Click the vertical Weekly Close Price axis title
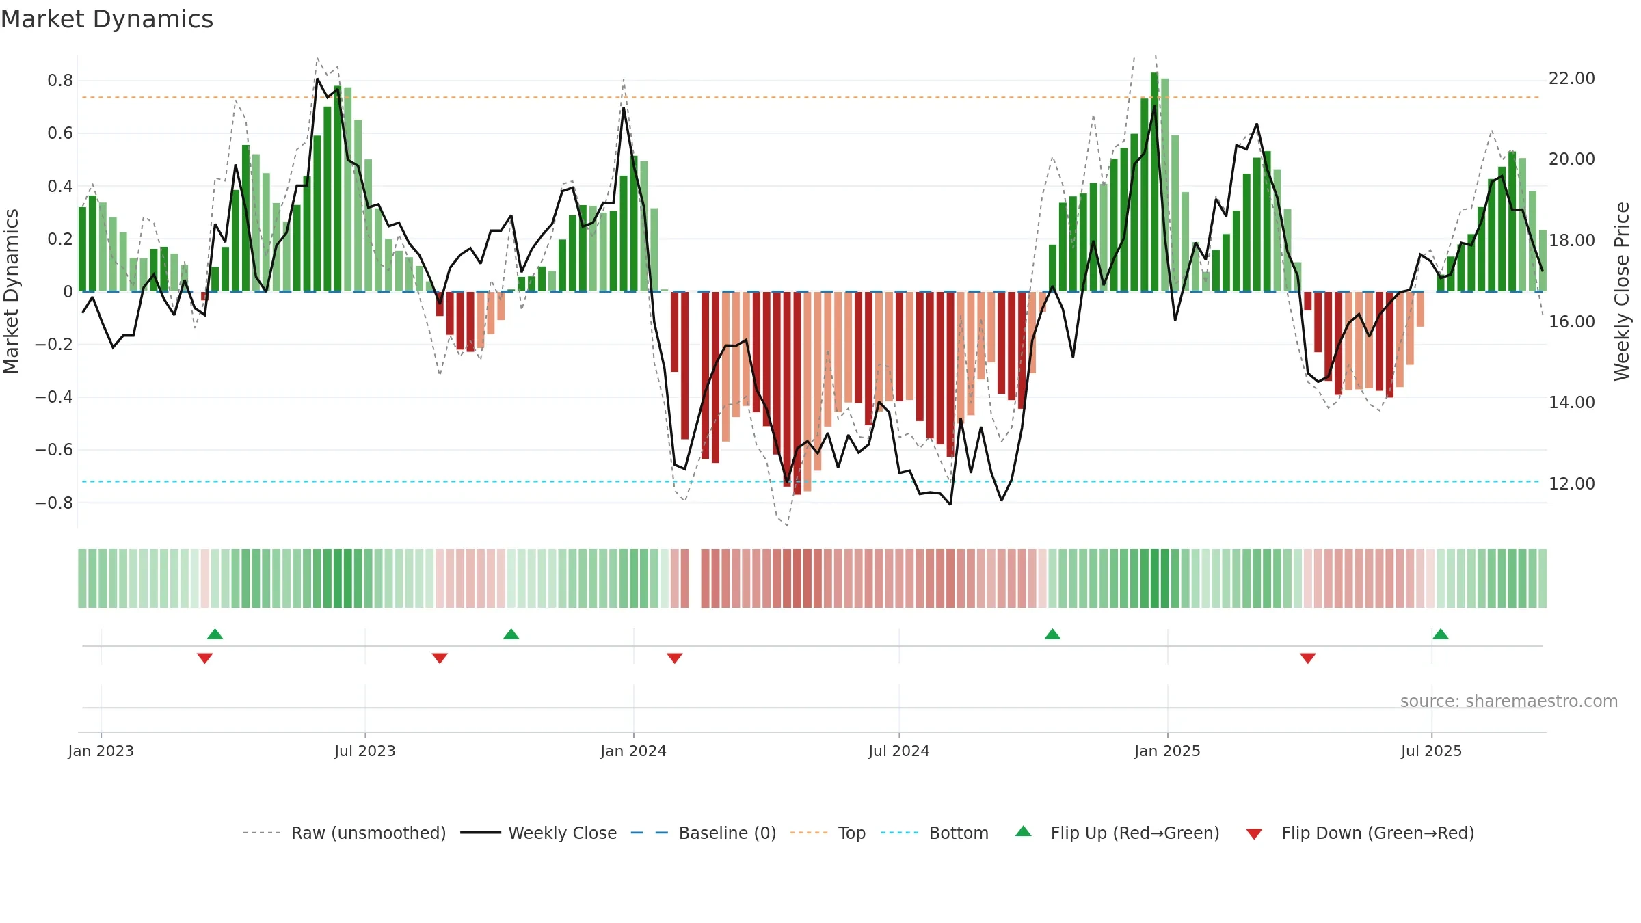1641x923 pixels. pos(1622,291)
